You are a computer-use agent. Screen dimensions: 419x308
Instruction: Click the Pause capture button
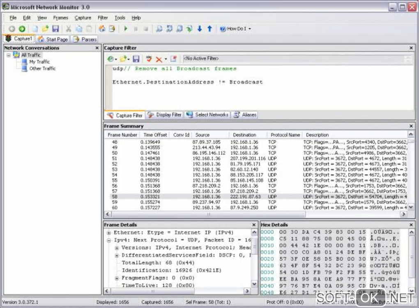click(136, 29)
